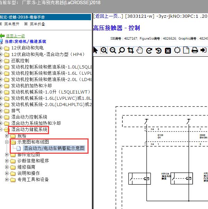
Task: Click 菜单折叠 to collapse all menus
Action: coord(38,24)
